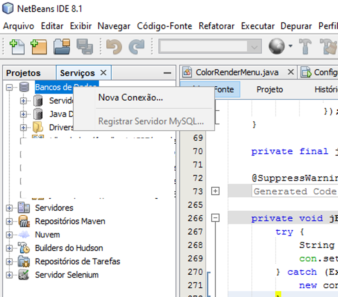The width and height of the screenshot is (338, 297).
Task: Click the Repositórios de Tarefas icon
Action: click(24, 261)
